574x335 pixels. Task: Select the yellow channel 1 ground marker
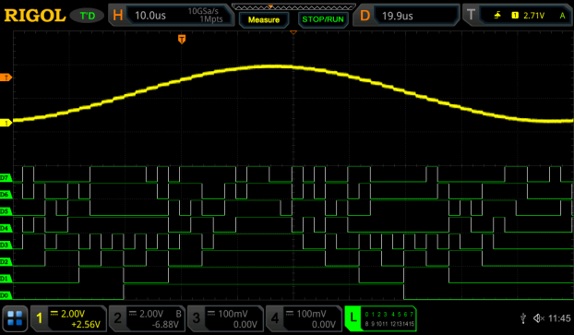coord(6,123)
